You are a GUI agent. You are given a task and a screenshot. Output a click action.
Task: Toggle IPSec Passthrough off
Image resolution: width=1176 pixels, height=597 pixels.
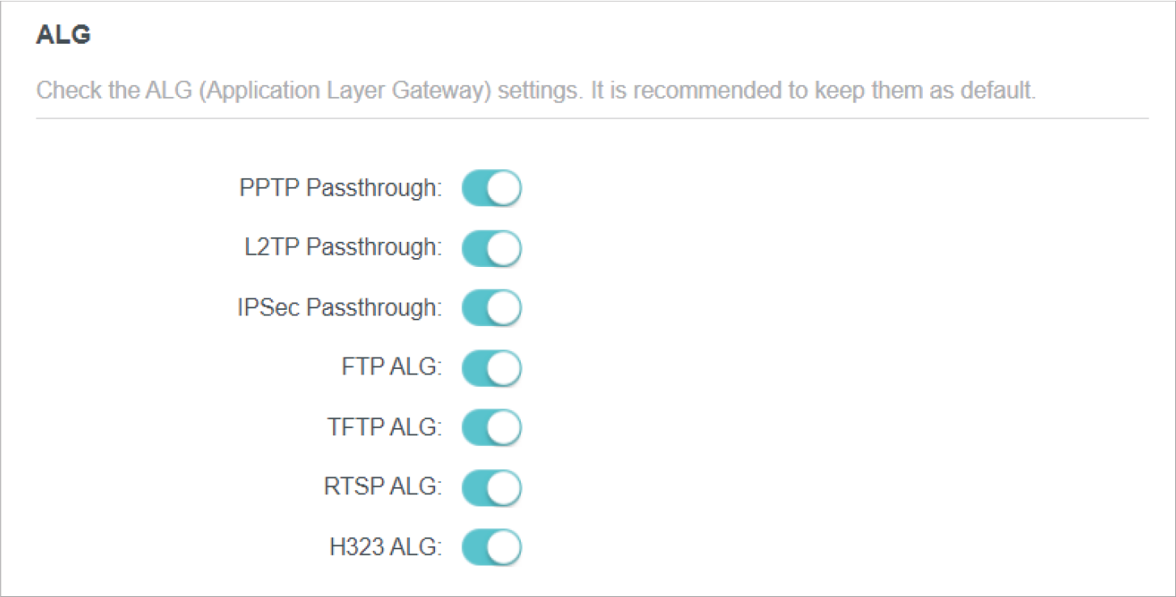tap(491, 308)
